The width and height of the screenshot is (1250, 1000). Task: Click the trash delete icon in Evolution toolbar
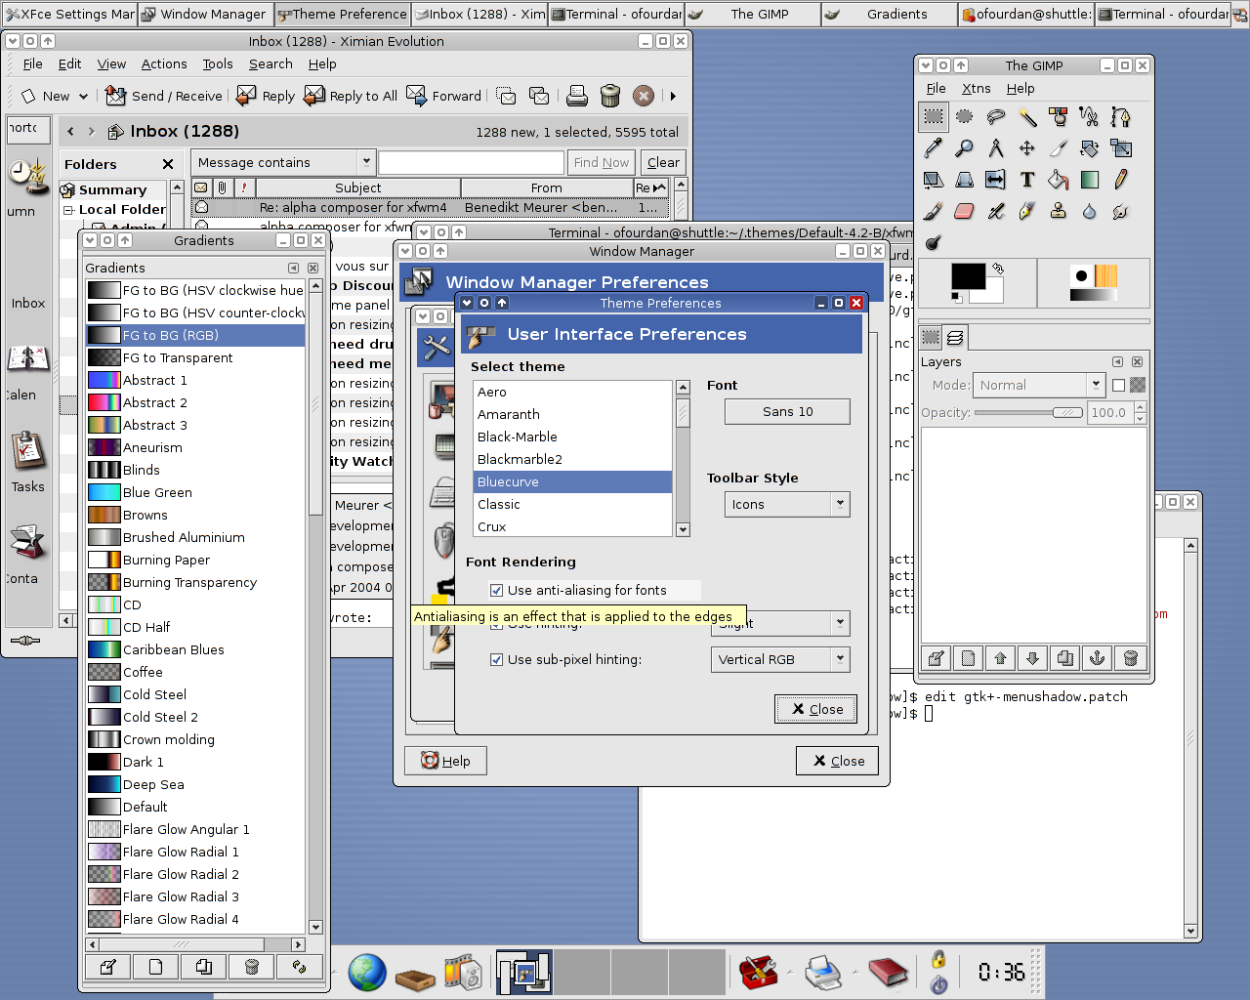click(x=610, y=96)
